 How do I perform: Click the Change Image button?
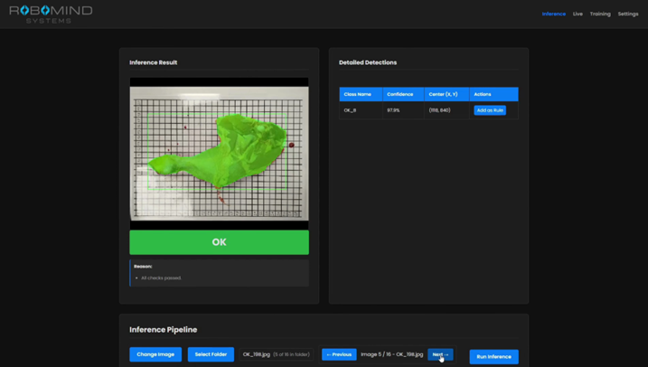pyautogui.click(x=155, y=354)
